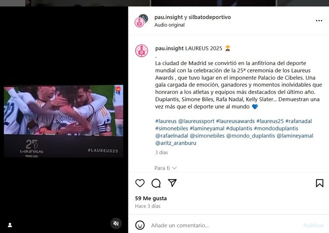Open silbatodeportivo profile from header
Viewport: 329px width, 233px height.
[210, 17]
